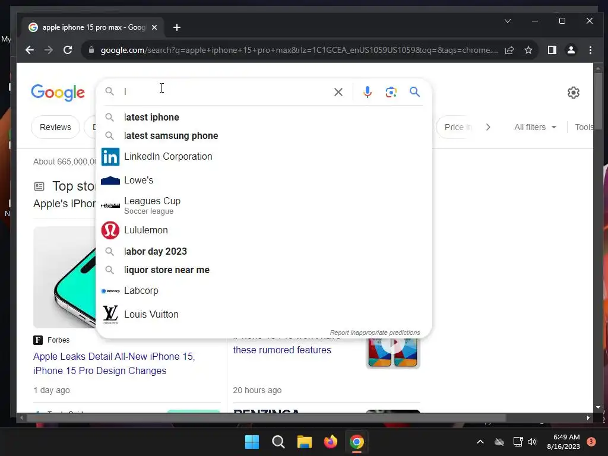The width and height of the screenshot is (608, 456).
Task: Click the lock icon in address bar
Action: pyautogui.click(x=91, y=50)
